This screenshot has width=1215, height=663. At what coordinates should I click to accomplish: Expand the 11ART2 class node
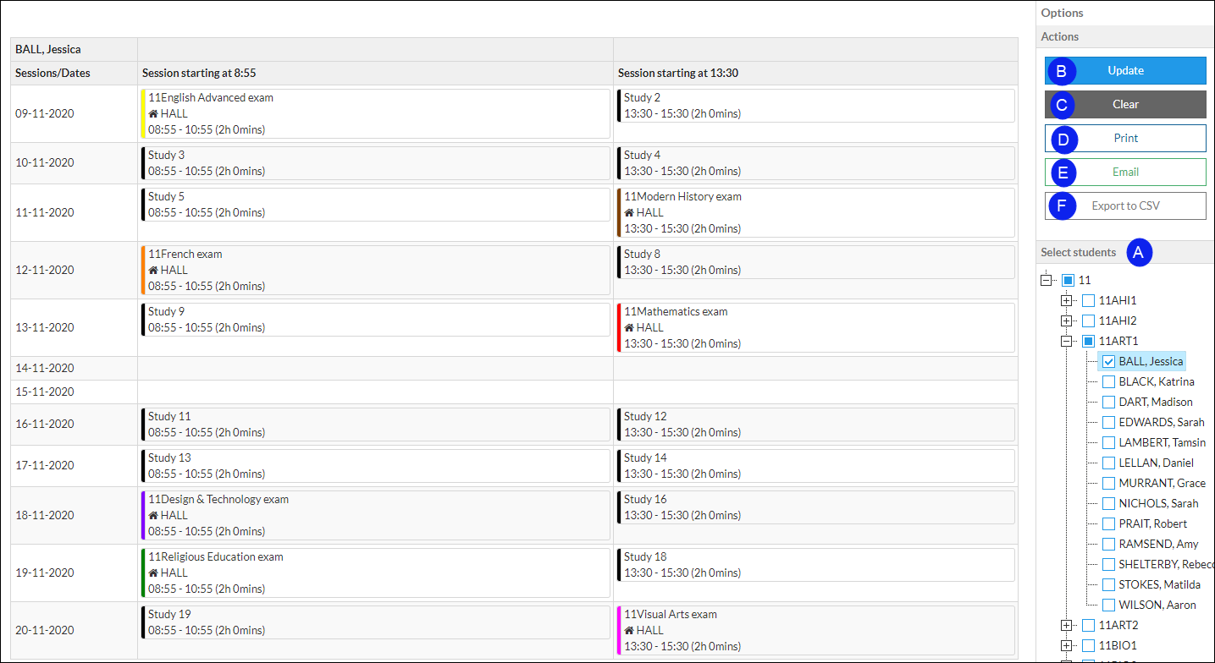pyautogui.click(x=1067, y=625)
